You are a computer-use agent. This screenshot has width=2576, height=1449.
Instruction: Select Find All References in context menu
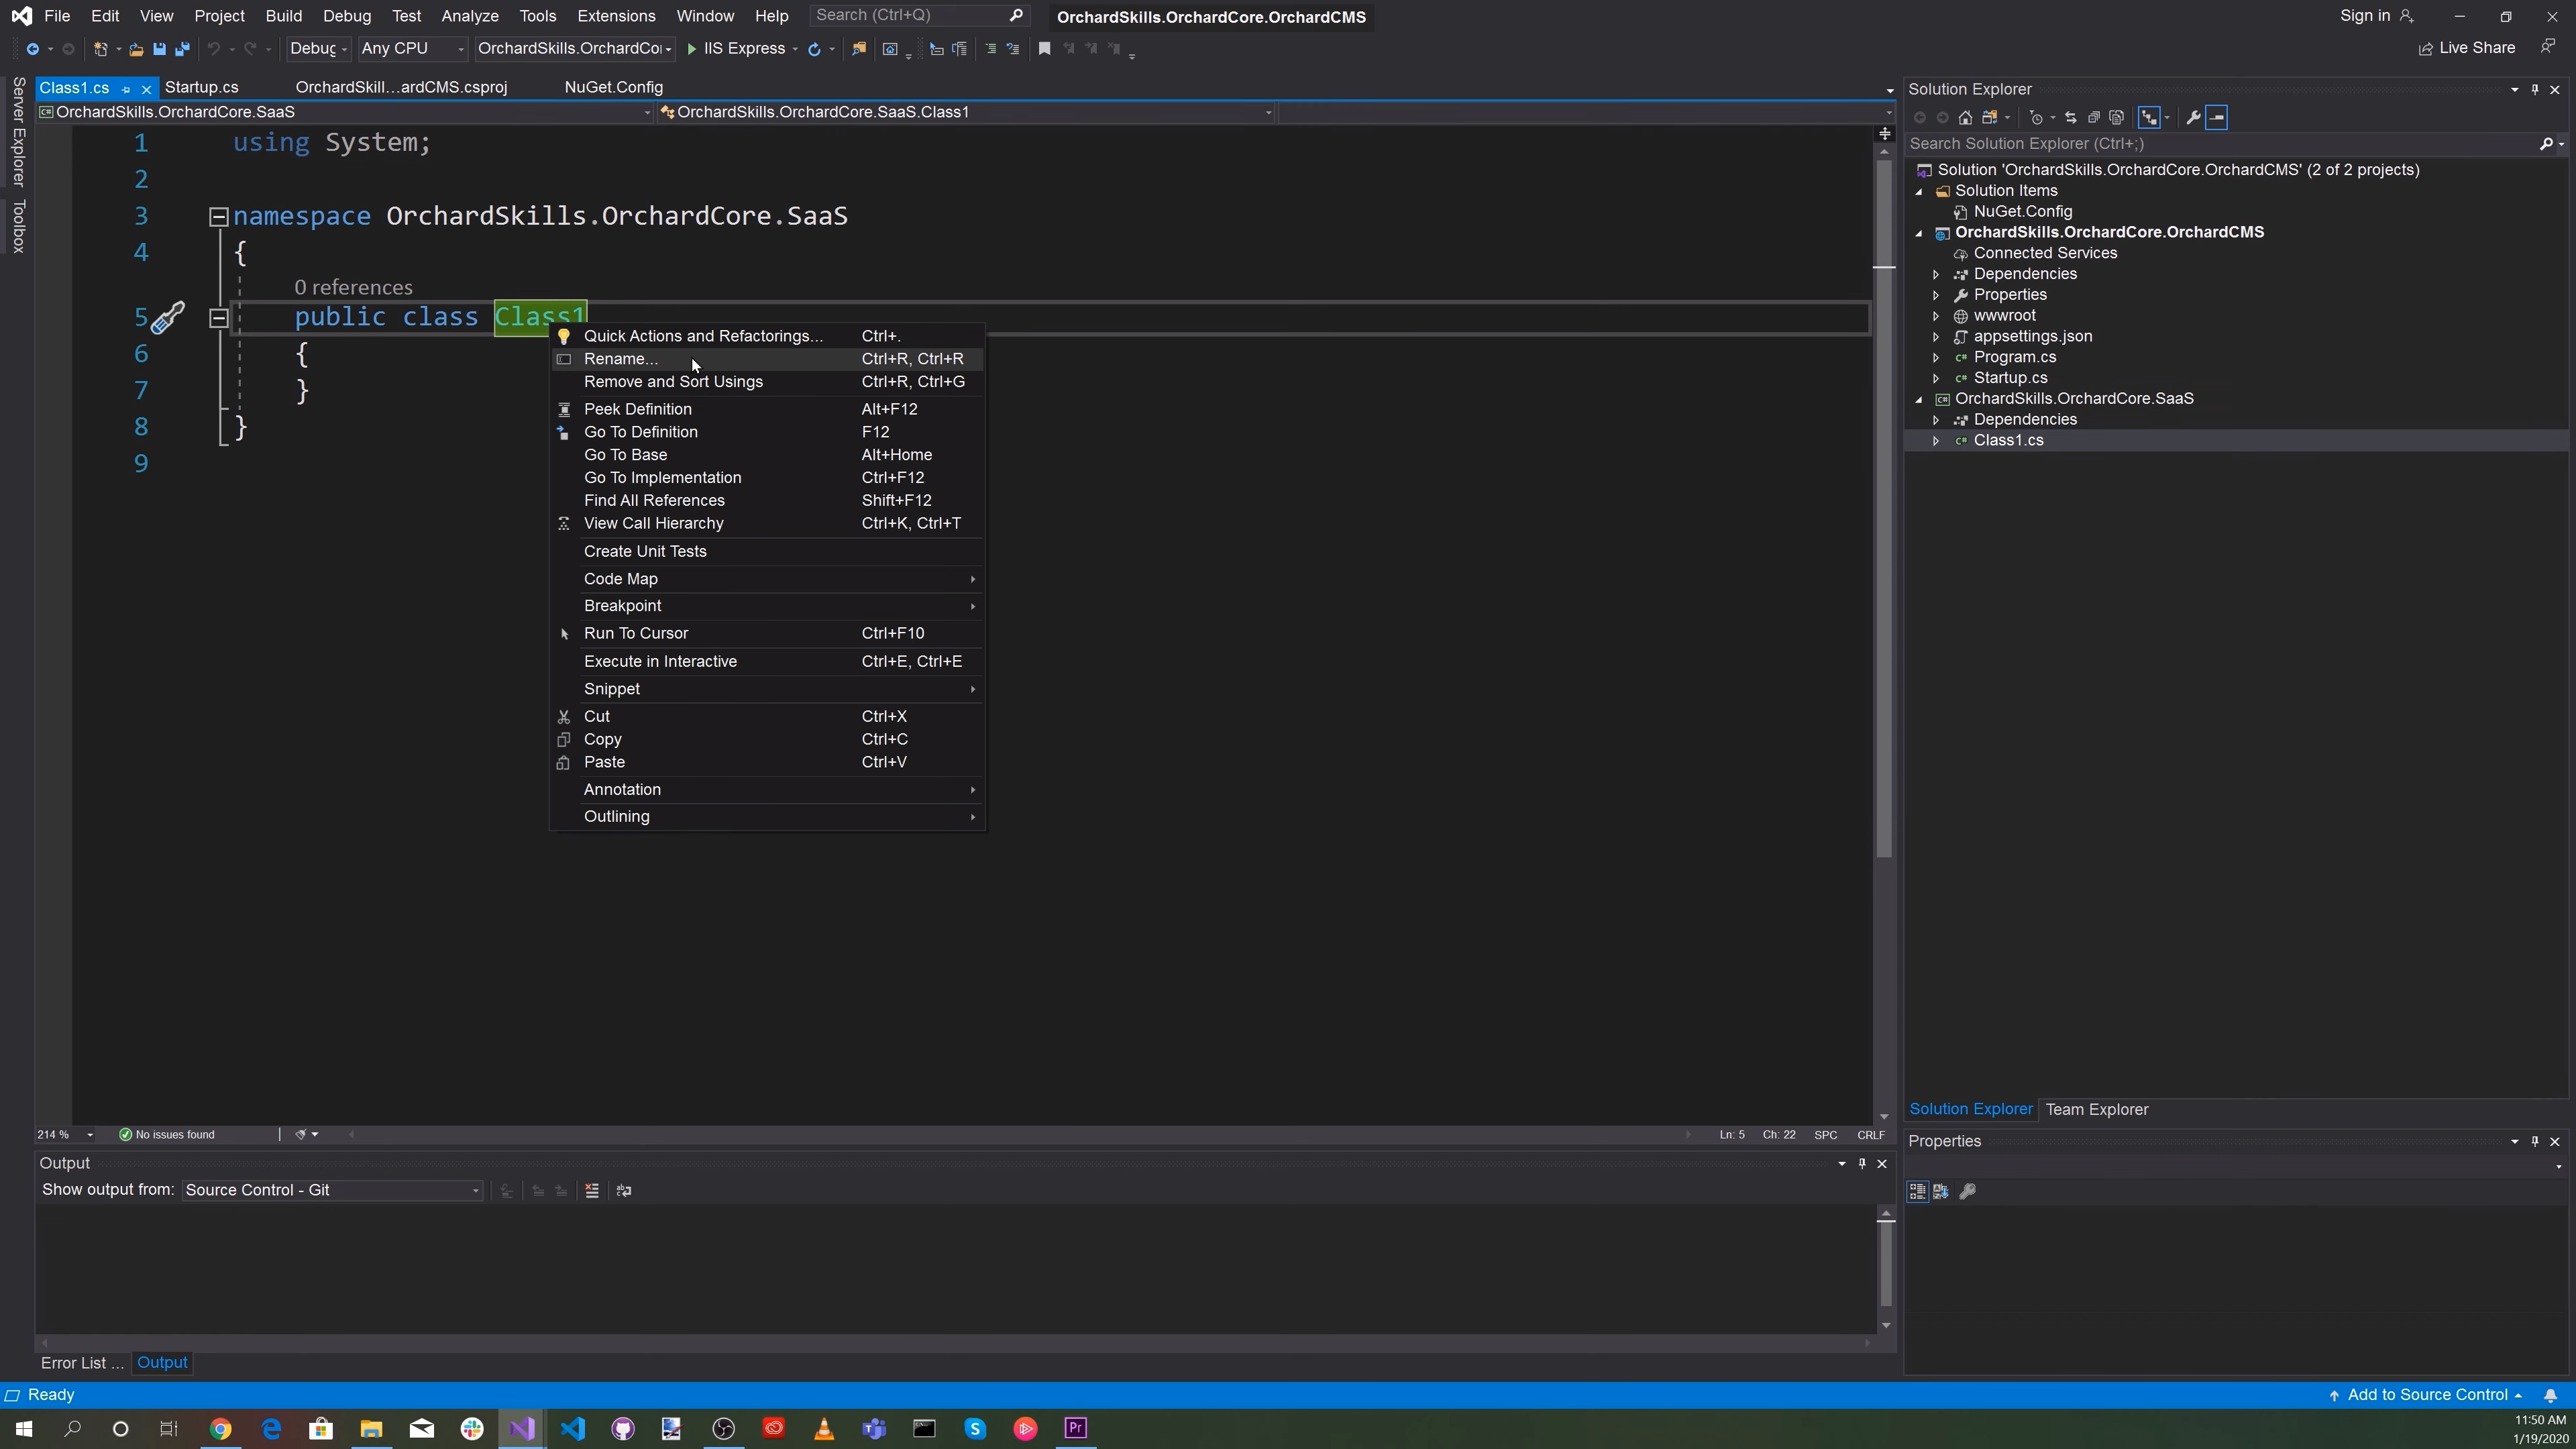[767, 501]
